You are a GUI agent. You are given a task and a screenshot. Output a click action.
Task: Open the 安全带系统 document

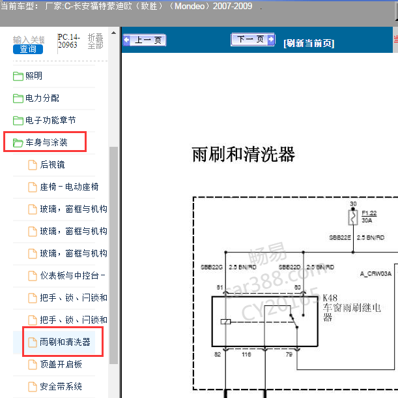[61, 386]
